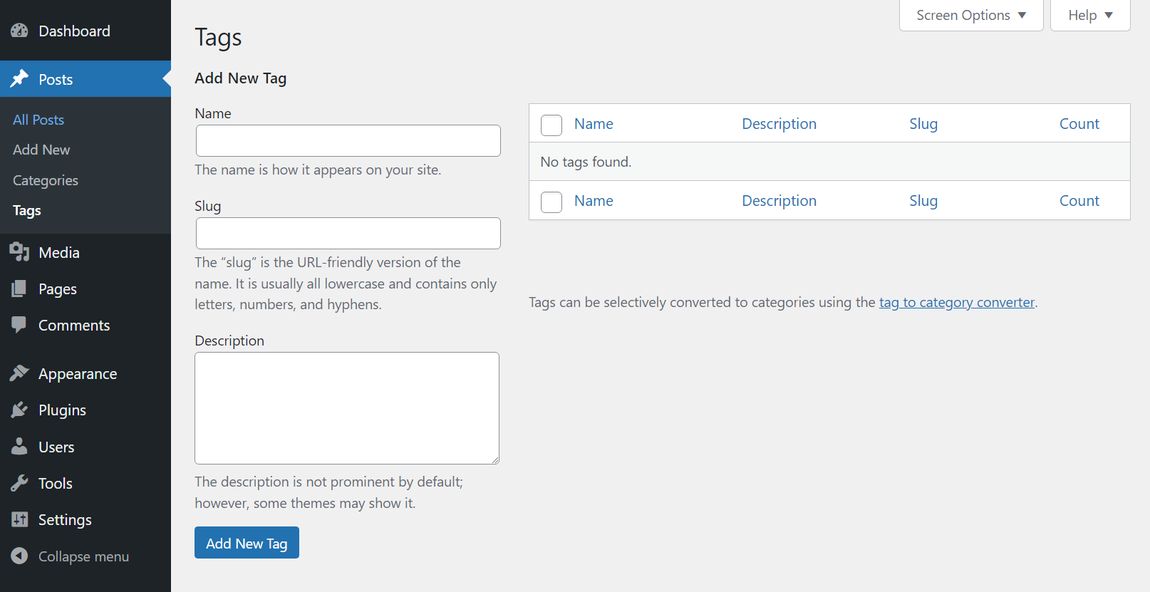Viewport: 1150px width, 592px height.
Task: Focus the tag Name input field
Action: click(348, 141)
